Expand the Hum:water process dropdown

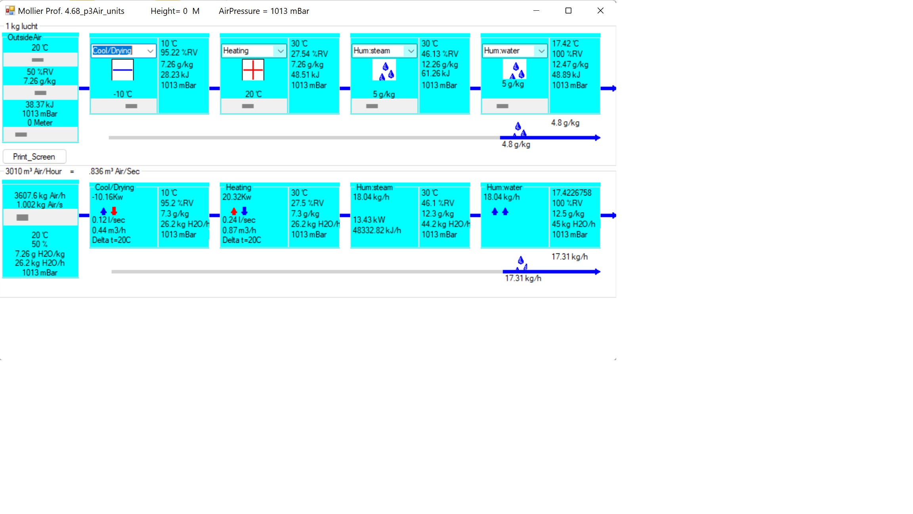541,51
